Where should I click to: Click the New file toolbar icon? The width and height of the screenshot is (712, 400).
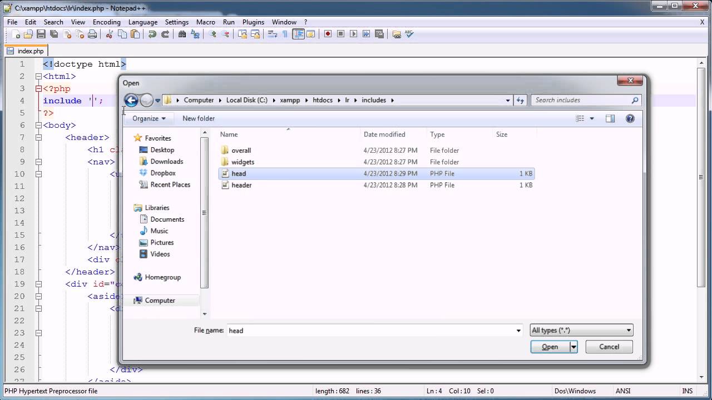16,34
